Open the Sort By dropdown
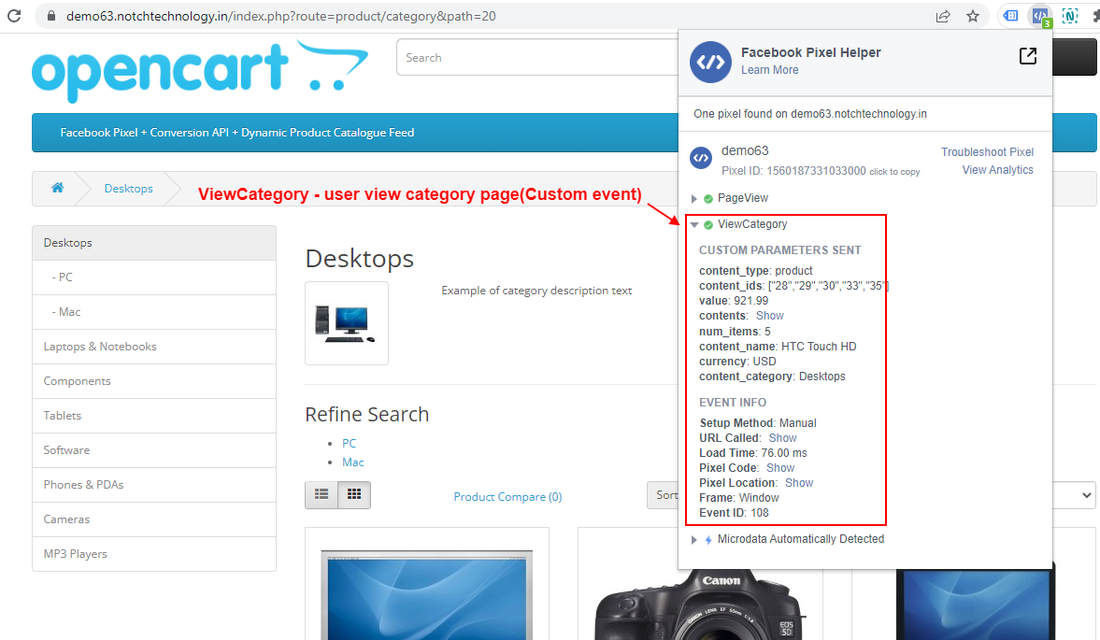Viewport: 1100px width, 640px height. click(1084, 495)
